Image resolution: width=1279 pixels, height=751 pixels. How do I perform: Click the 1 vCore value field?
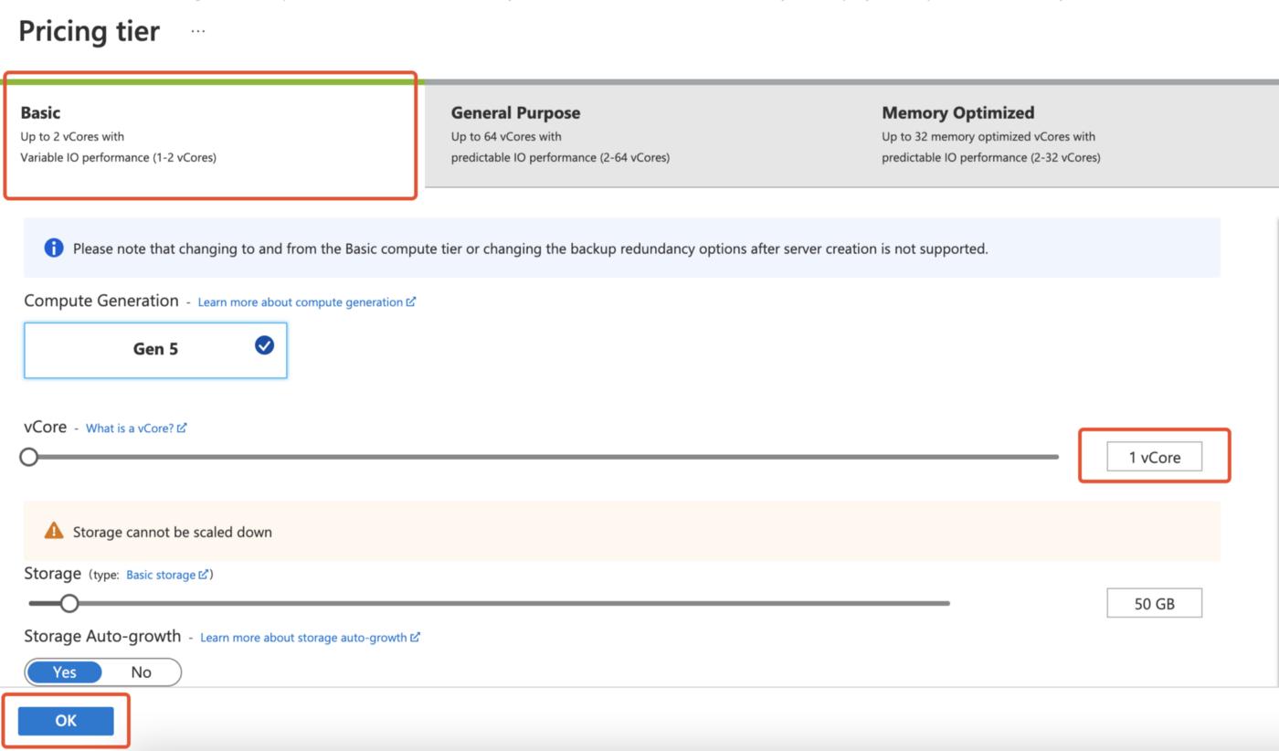pyautogui.click(x=1154, y=457)
